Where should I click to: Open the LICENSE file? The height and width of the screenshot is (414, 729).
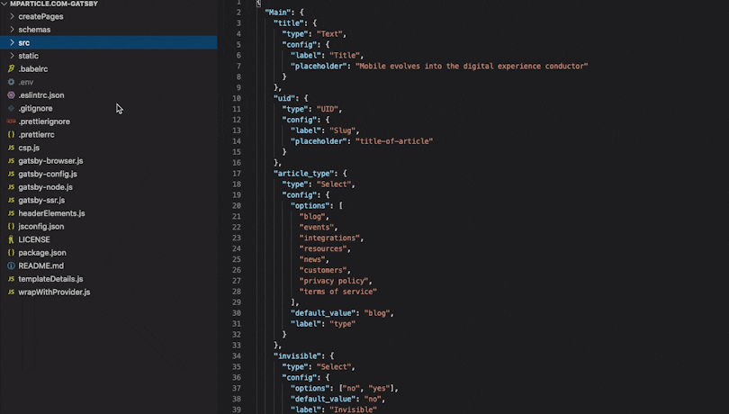34,239
